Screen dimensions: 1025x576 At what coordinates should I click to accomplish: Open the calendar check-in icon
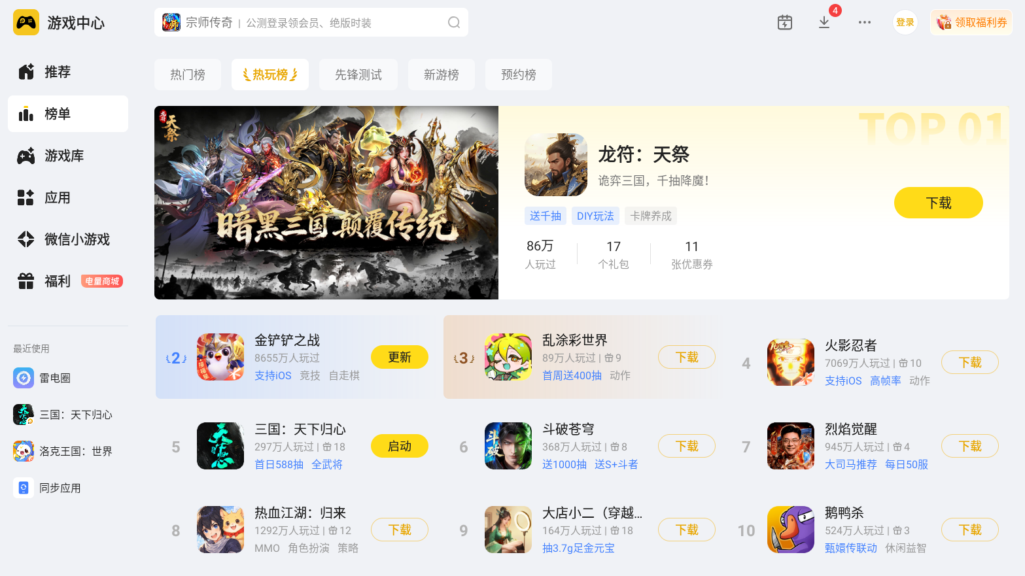(x=785, y=22)
